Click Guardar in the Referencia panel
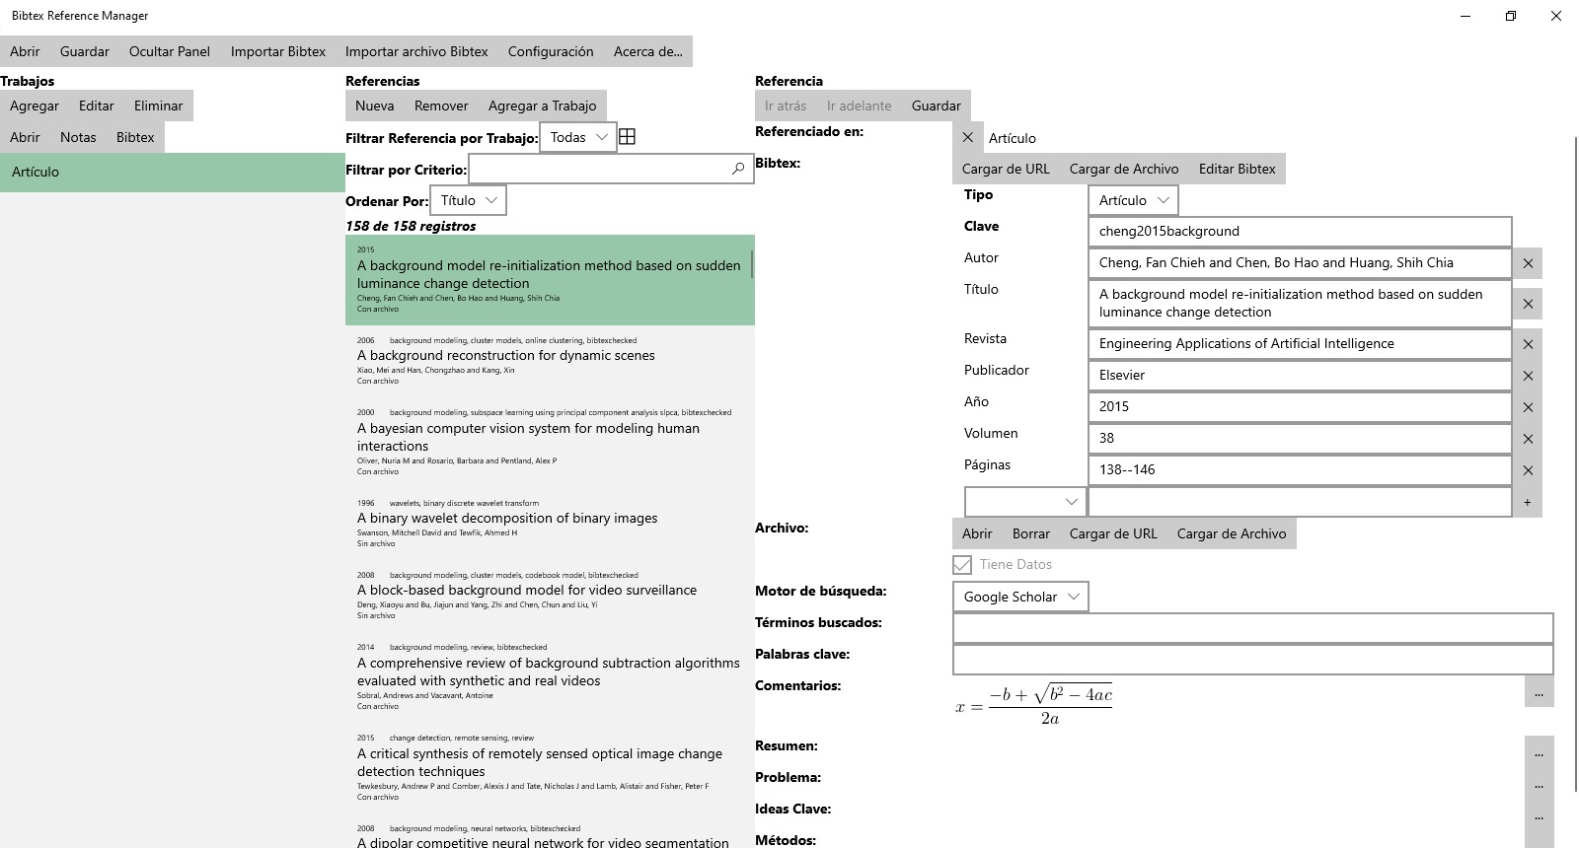The width and height of the screenshot is (1579, 848). pos(937,106)
